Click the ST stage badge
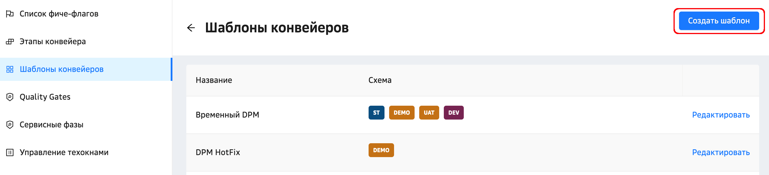769x175 pixels. [x=376, y=113]
